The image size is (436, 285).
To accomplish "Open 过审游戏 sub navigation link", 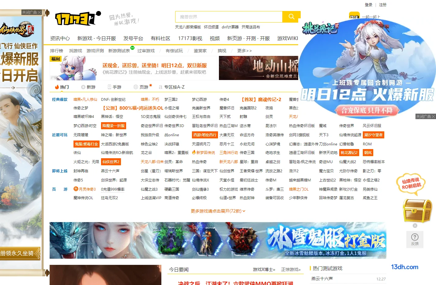I will tap(146, 51).
